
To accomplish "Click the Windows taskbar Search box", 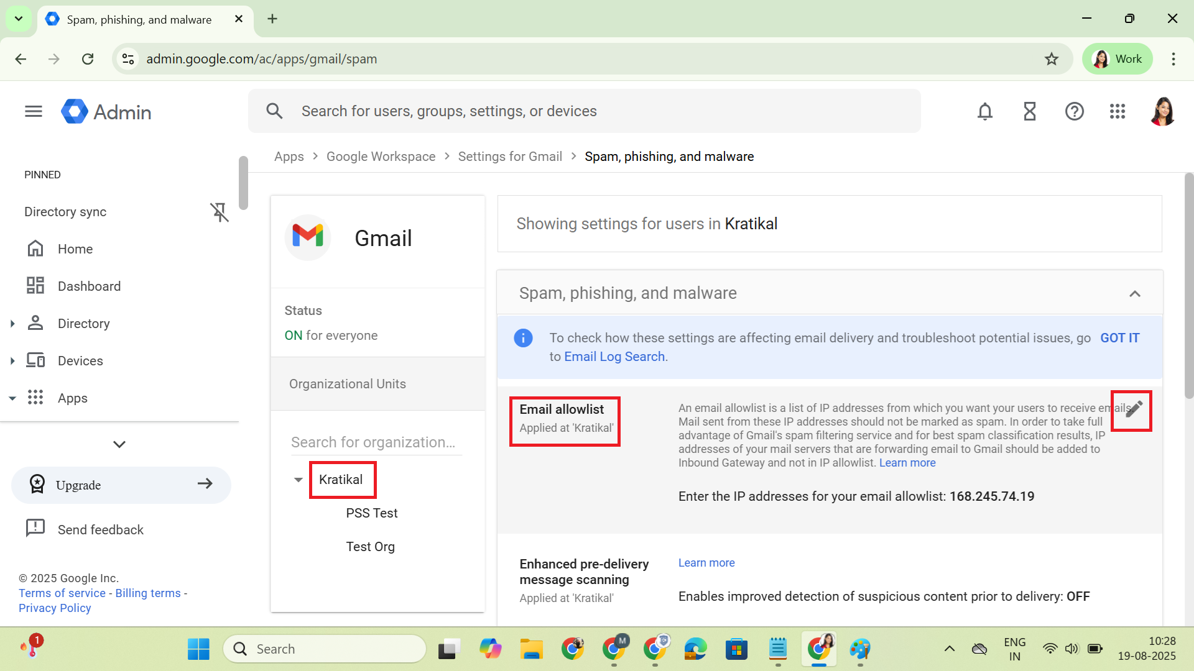I will click(325, 649).
